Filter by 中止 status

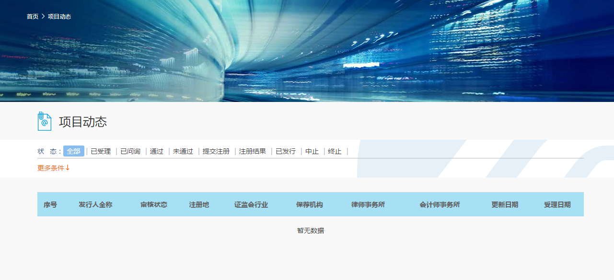tap(312, 151)
